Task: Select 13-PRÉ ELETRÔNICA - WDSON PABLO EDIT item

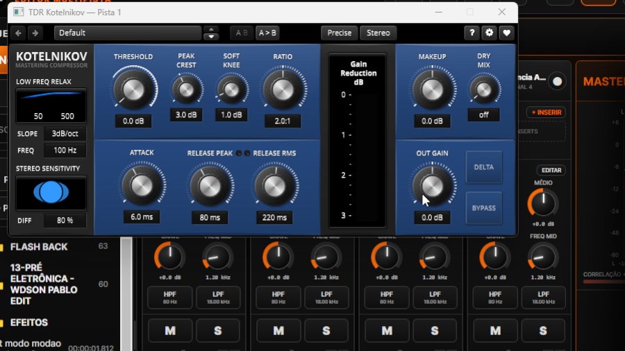Action: coord(44,284)
